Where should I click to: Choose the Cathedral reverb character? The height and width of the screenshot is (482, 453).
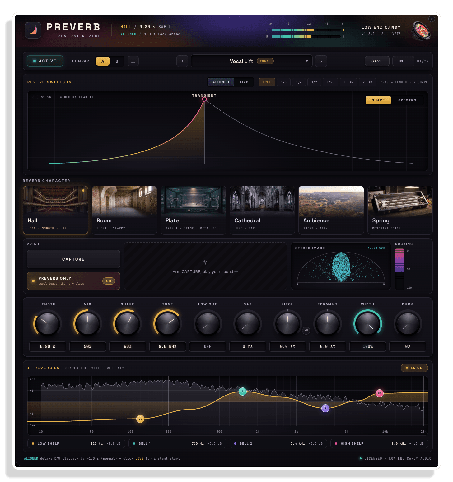pyautogui.click(x=262, y=210)
